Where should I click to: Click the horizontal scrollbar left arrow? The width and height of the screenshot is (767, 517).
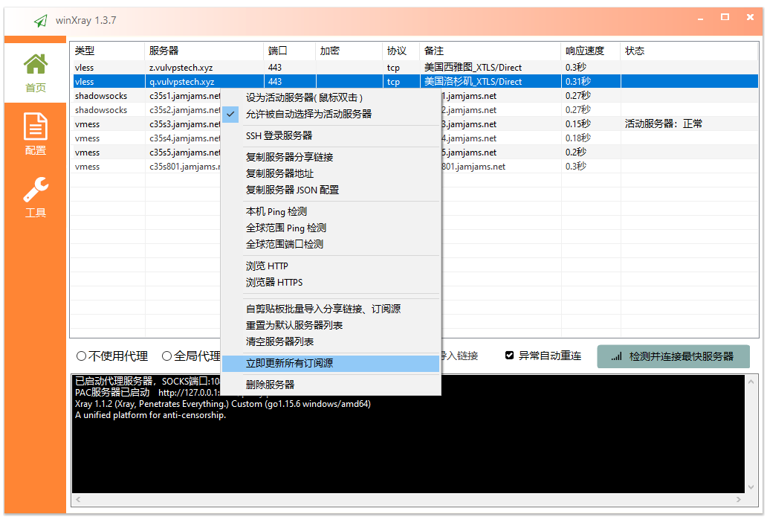click(x=78, y=500)
